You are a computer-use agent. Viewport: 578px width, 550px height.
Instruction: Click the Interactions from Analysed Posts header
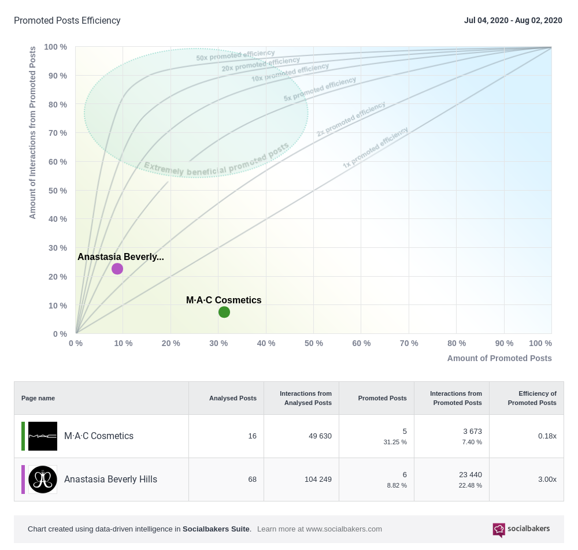click(305, 398)
